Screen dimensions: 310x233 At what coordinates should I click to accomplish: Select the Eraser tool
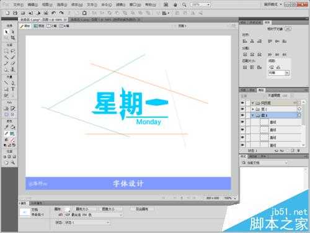coord(12,63)
